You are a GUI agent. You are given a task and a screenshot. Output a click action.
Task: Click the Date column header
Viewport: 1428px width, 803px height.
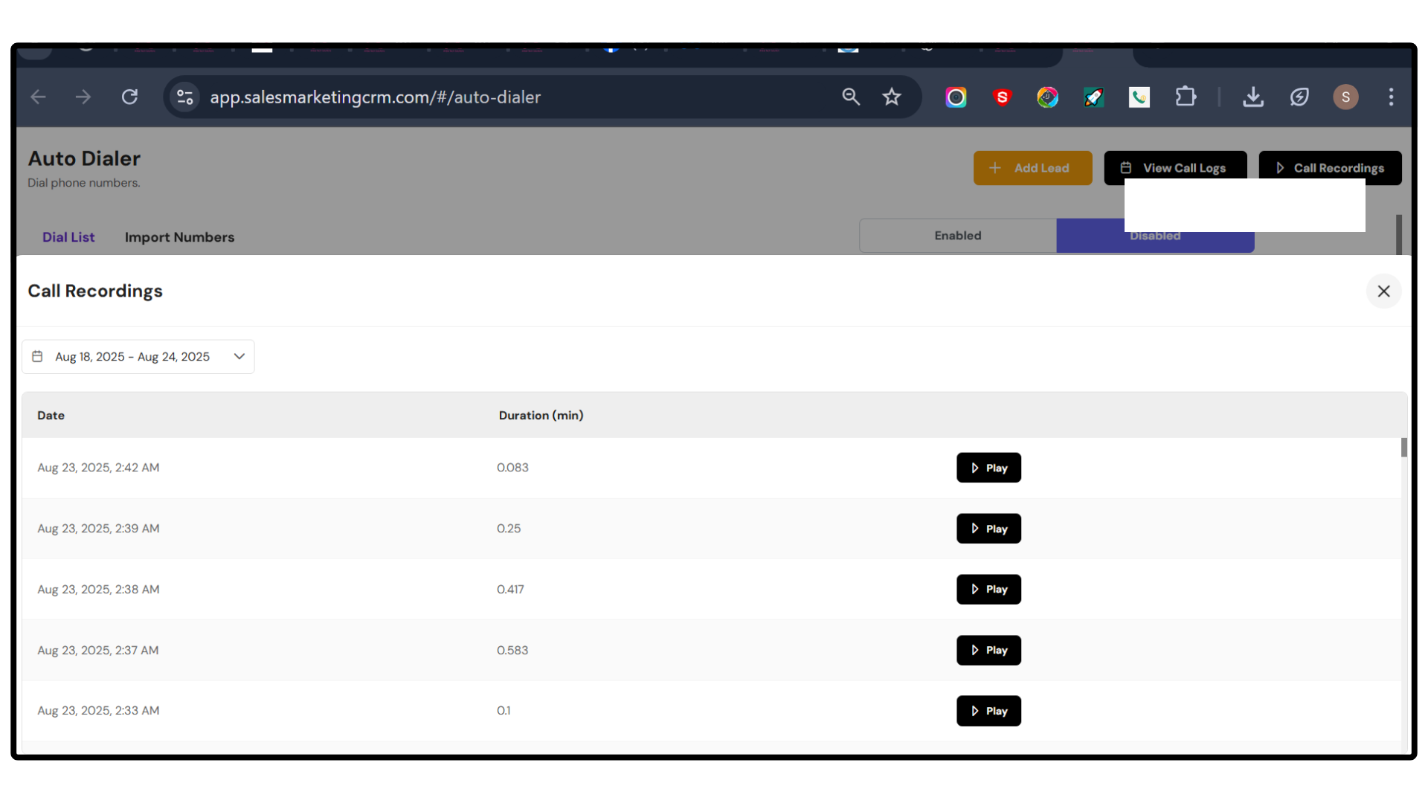[51, 415]
